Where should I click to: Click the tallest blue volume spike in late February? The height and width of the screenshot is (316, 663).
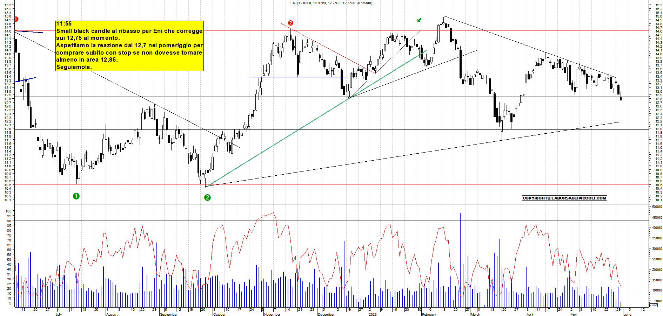460,260
